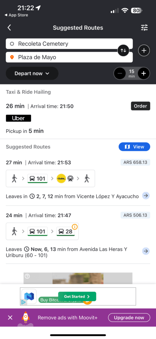Open the 24 min route details arrow
The image size is (156, 339).
(x=146, y=251)
